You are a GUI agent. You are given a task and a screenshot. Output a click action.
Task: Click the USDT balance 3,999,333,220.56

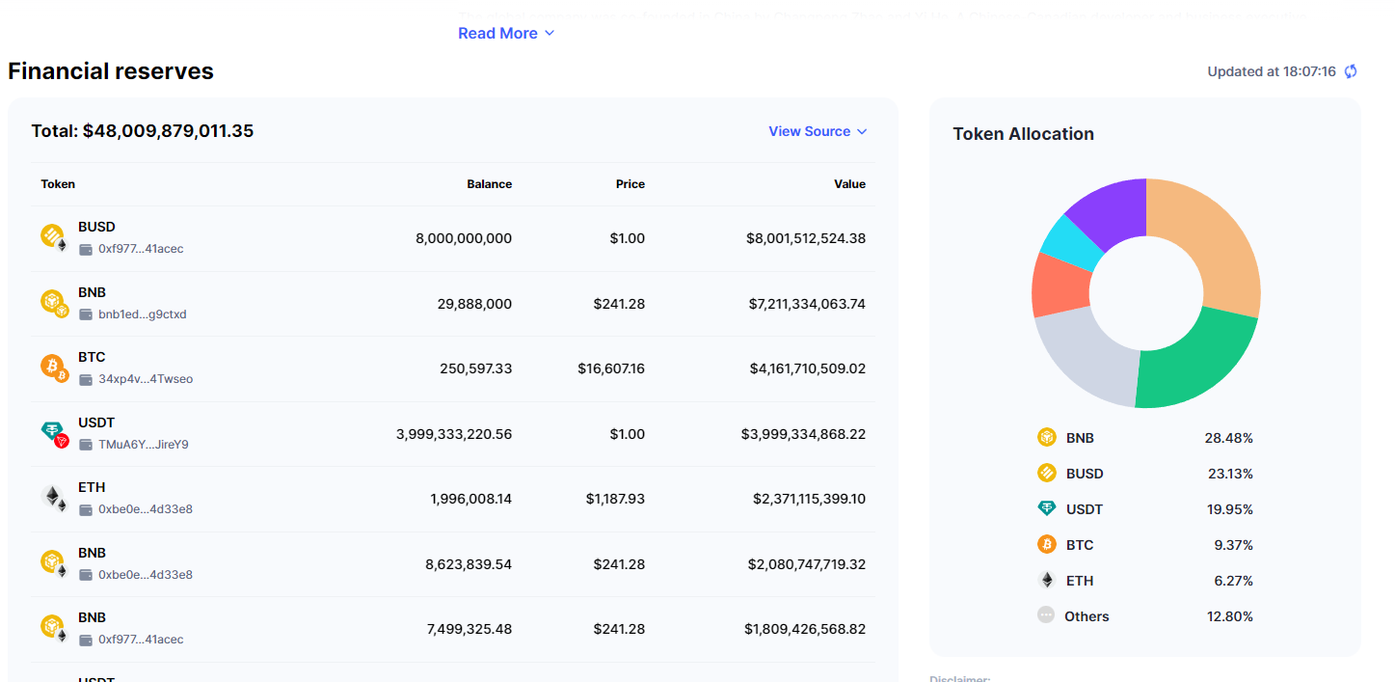454,434
